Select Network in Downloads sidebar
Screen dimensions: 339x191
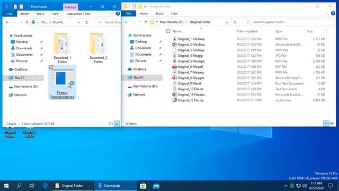(20, 95)
